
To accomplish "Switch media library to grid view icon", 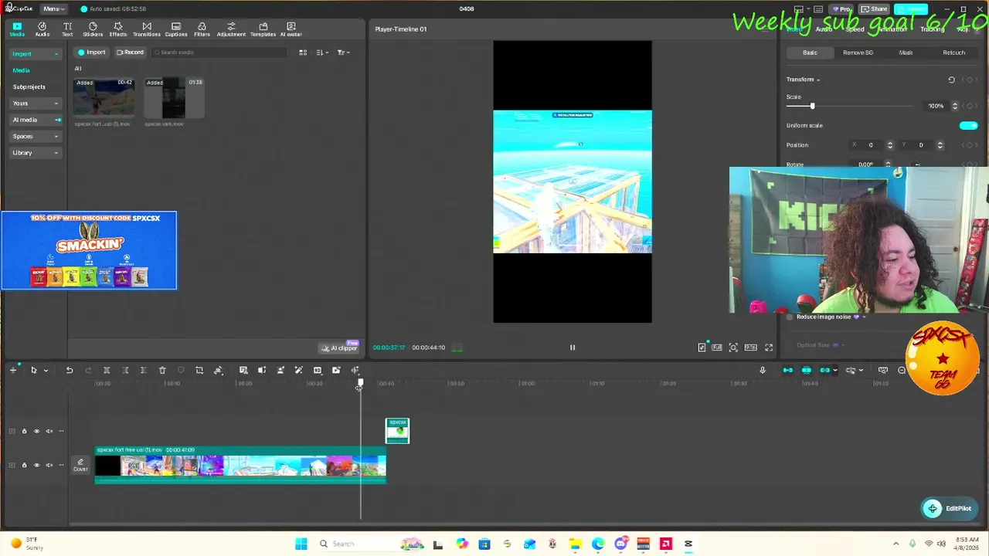I will 303,53.
